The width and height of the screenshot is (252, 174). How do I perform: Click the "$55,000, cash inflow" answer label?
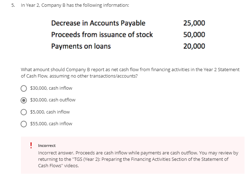point(51,124)
